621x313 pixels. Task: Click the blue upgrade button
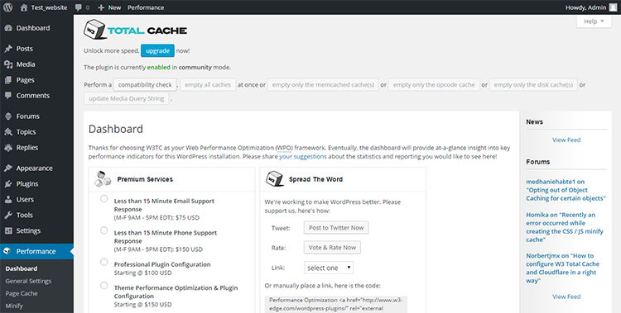pos(157,50)
